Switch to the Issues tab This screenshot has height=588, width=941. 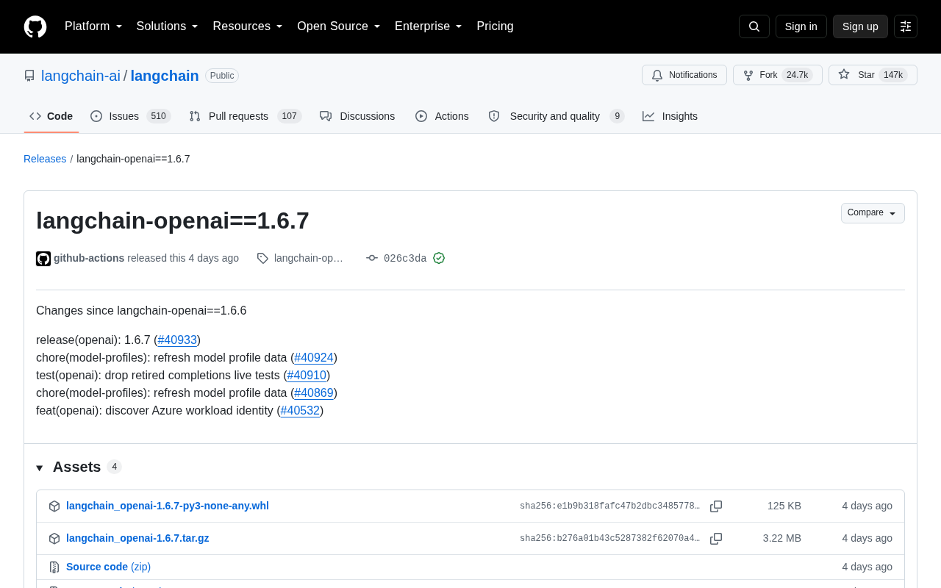[x=130, y=116]
